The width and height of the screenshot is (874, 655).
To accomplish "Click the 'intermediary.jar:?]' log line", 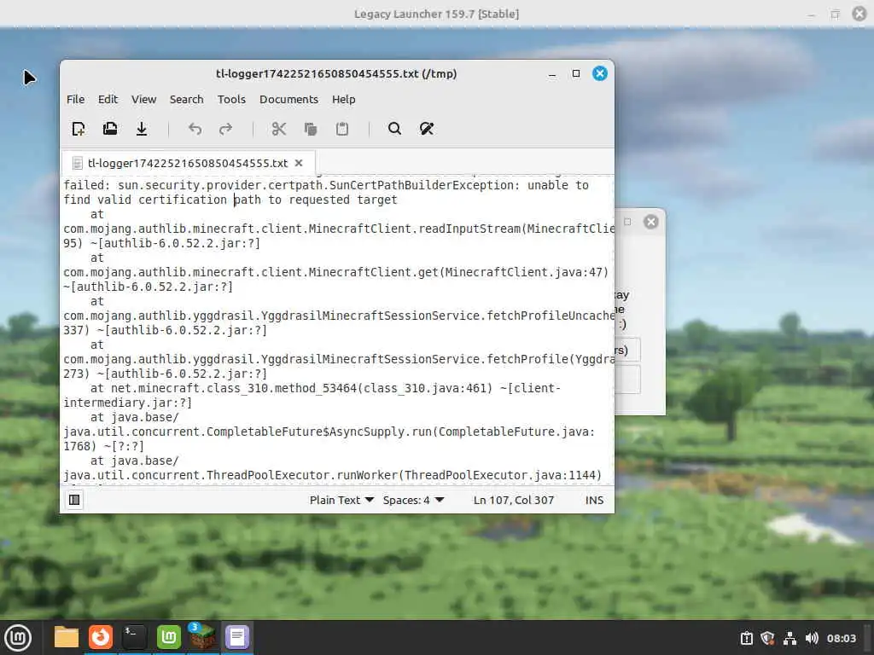I will click(x=128, y=403).
